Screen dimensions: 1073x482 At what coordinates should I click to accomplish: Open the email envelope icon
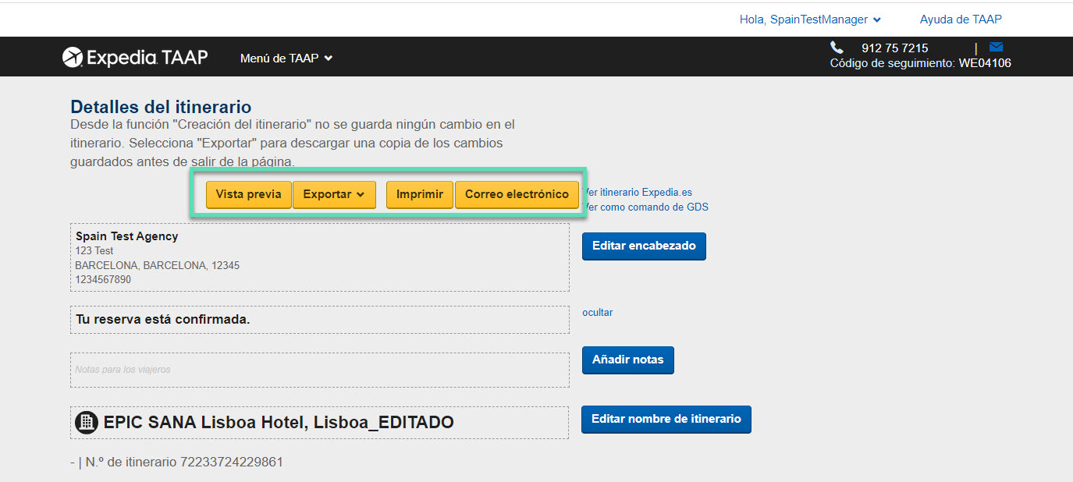click(x=996, y=47)
